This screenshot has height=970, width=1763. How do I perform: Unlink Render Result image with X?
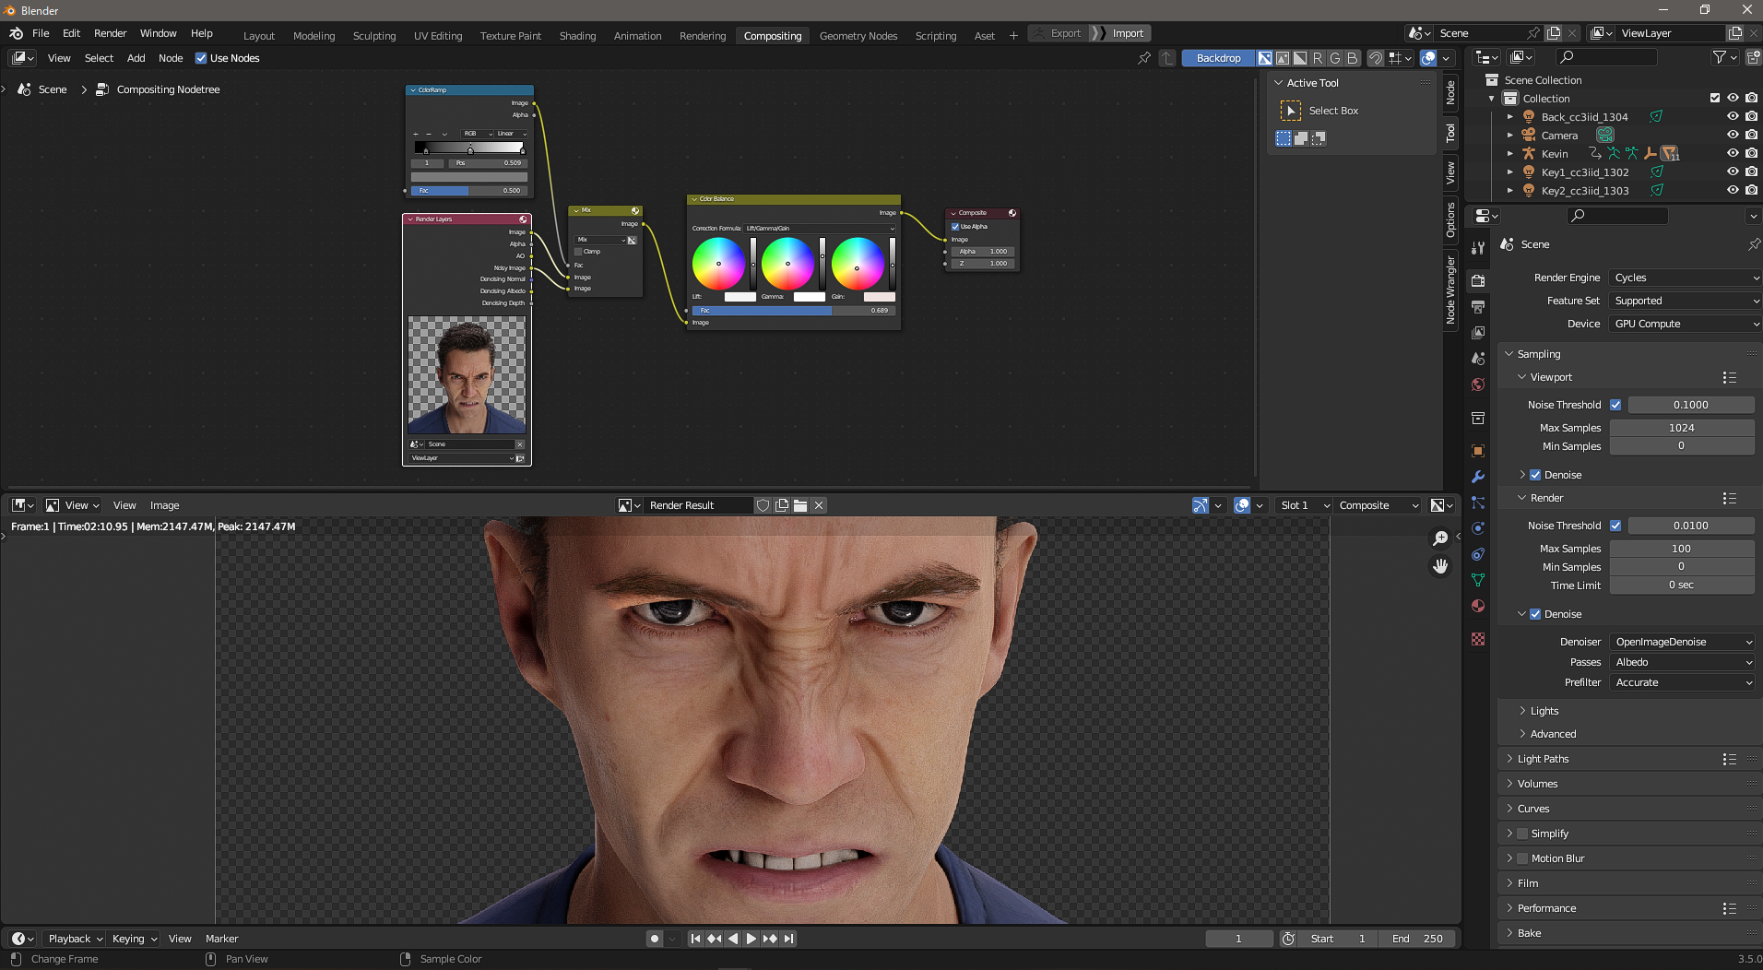click(819, 505)
